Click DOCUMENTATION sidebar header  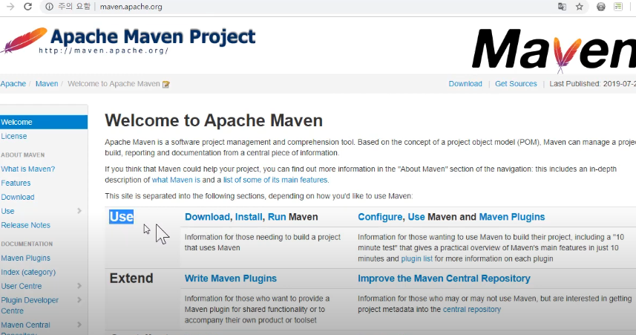(x=27, y=244)
